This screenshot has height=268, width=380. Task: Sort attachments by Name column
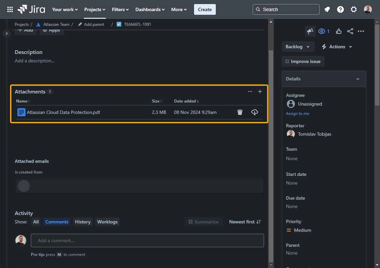point(23,101)
